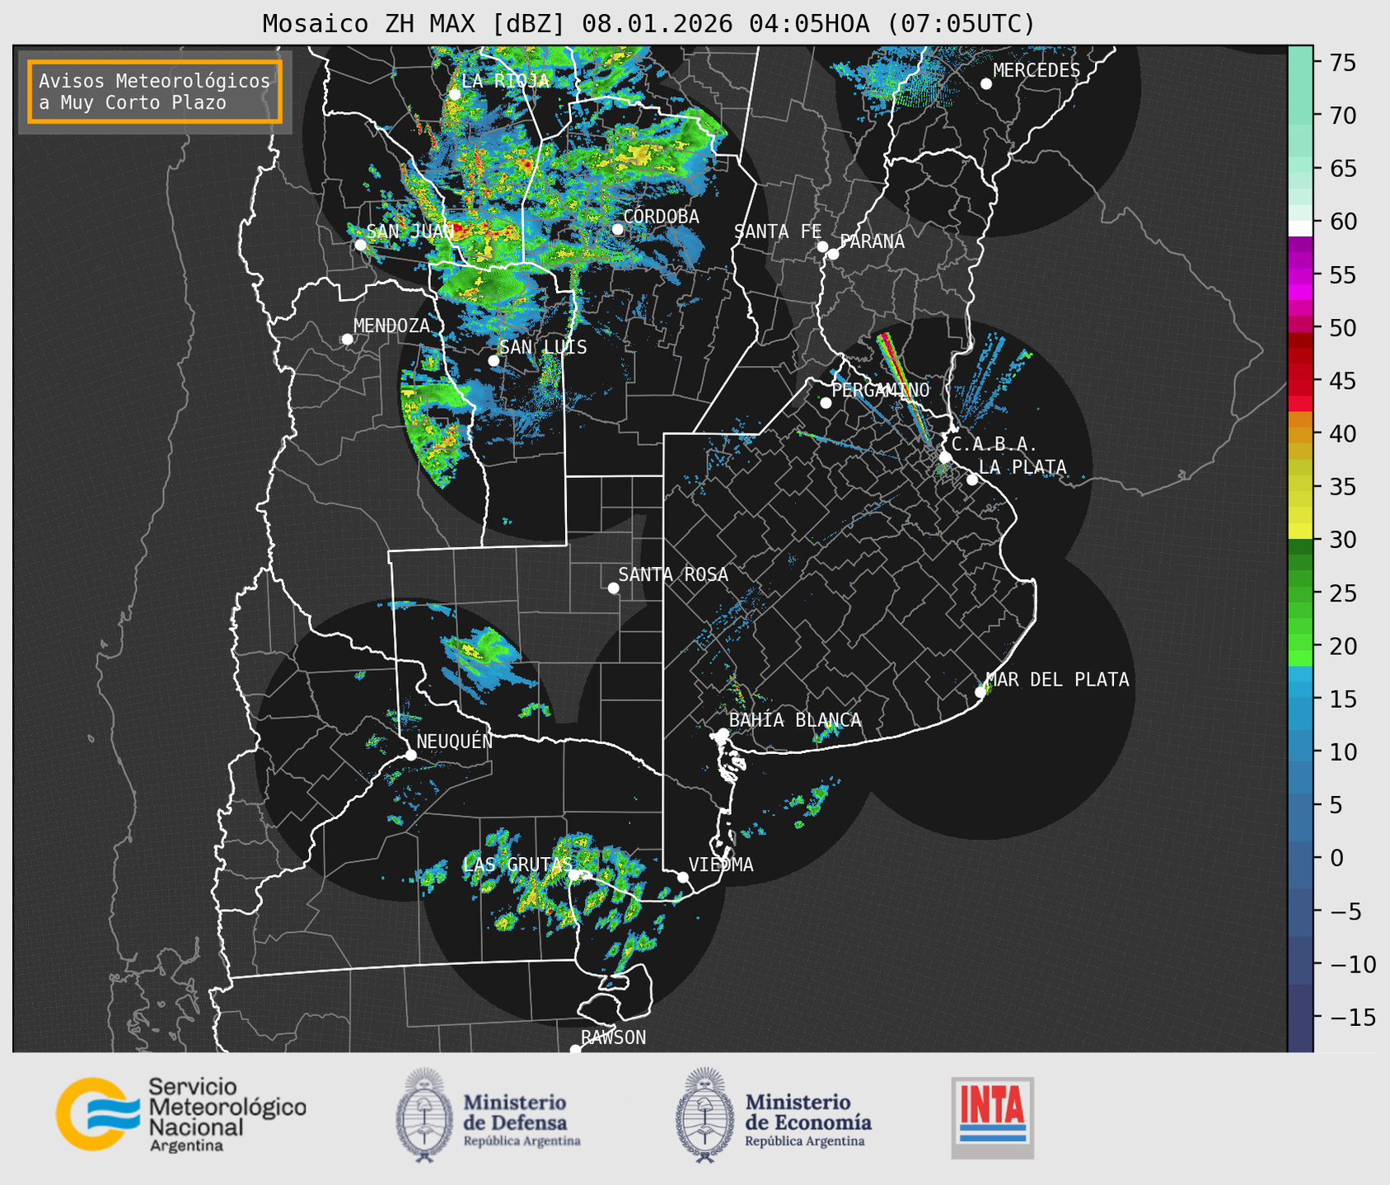Click the Santa Rosa city marker
The image size is (1390, 1185).
coord(613,588)
